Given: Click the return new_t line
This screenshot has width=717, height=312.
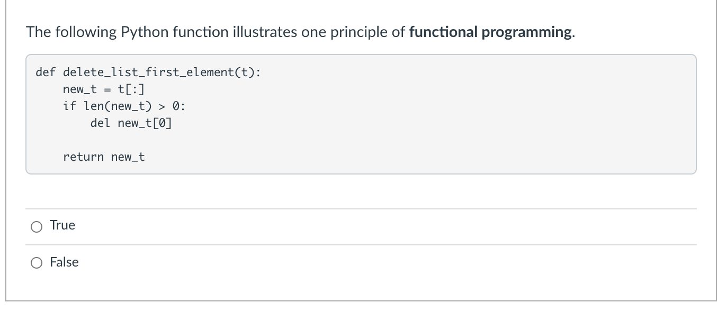Looking at the screenshot, I should tap(104, 157).
